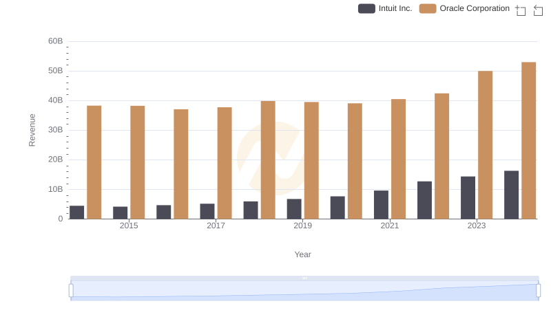Click the Revenue y-axis title
The width and height of the screenshot is (551, 317).
pyautogui.click(x=32, y=130)
